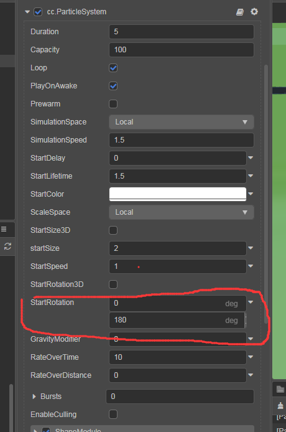Open ParticleSystem component settings gear

254,12
